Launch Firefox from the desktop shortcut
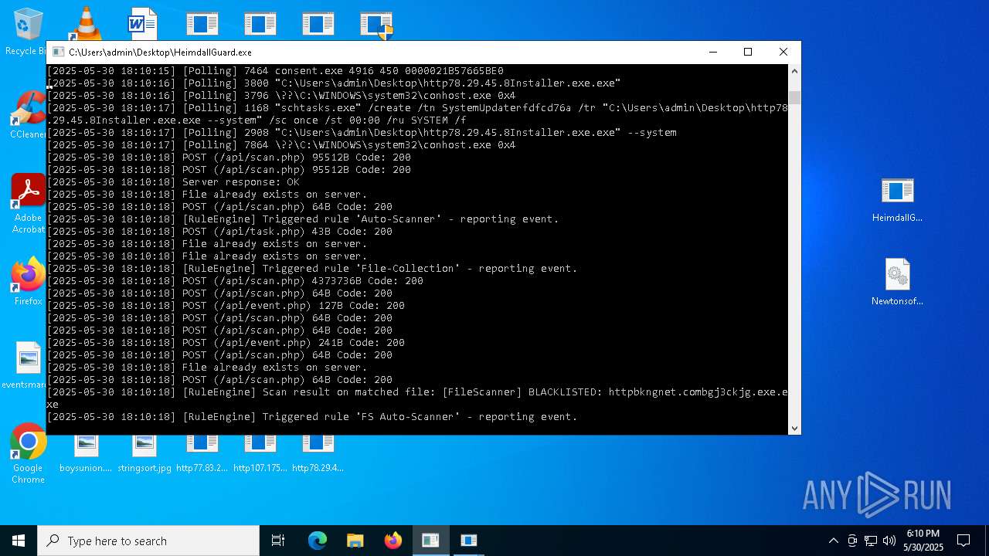 29,280
